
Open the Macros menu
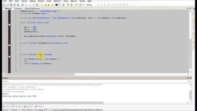pos(74,1)
